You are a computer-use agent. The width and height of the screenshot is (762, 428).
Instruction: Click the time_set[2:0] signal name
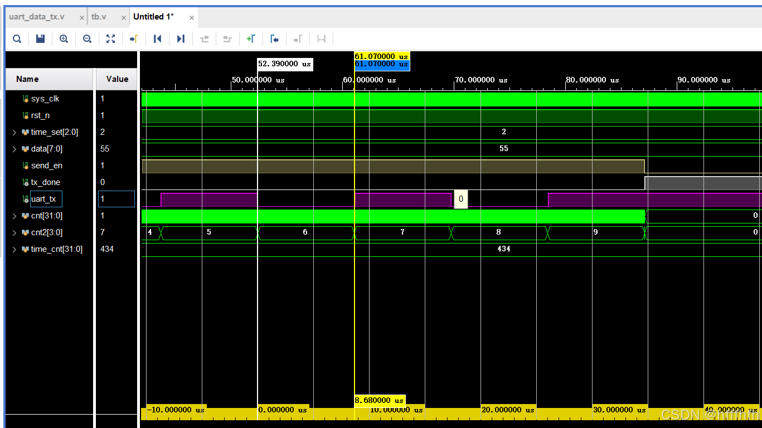(x=55, y=132)
